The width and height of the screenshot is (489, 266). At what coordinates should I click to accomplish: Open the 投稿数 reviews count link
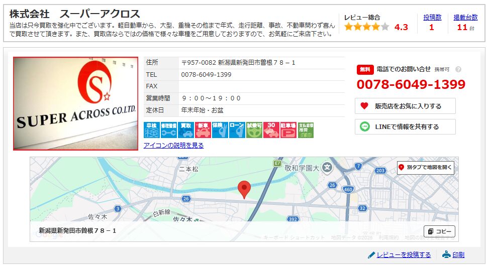pyautogui.click(x=432, y=17)
